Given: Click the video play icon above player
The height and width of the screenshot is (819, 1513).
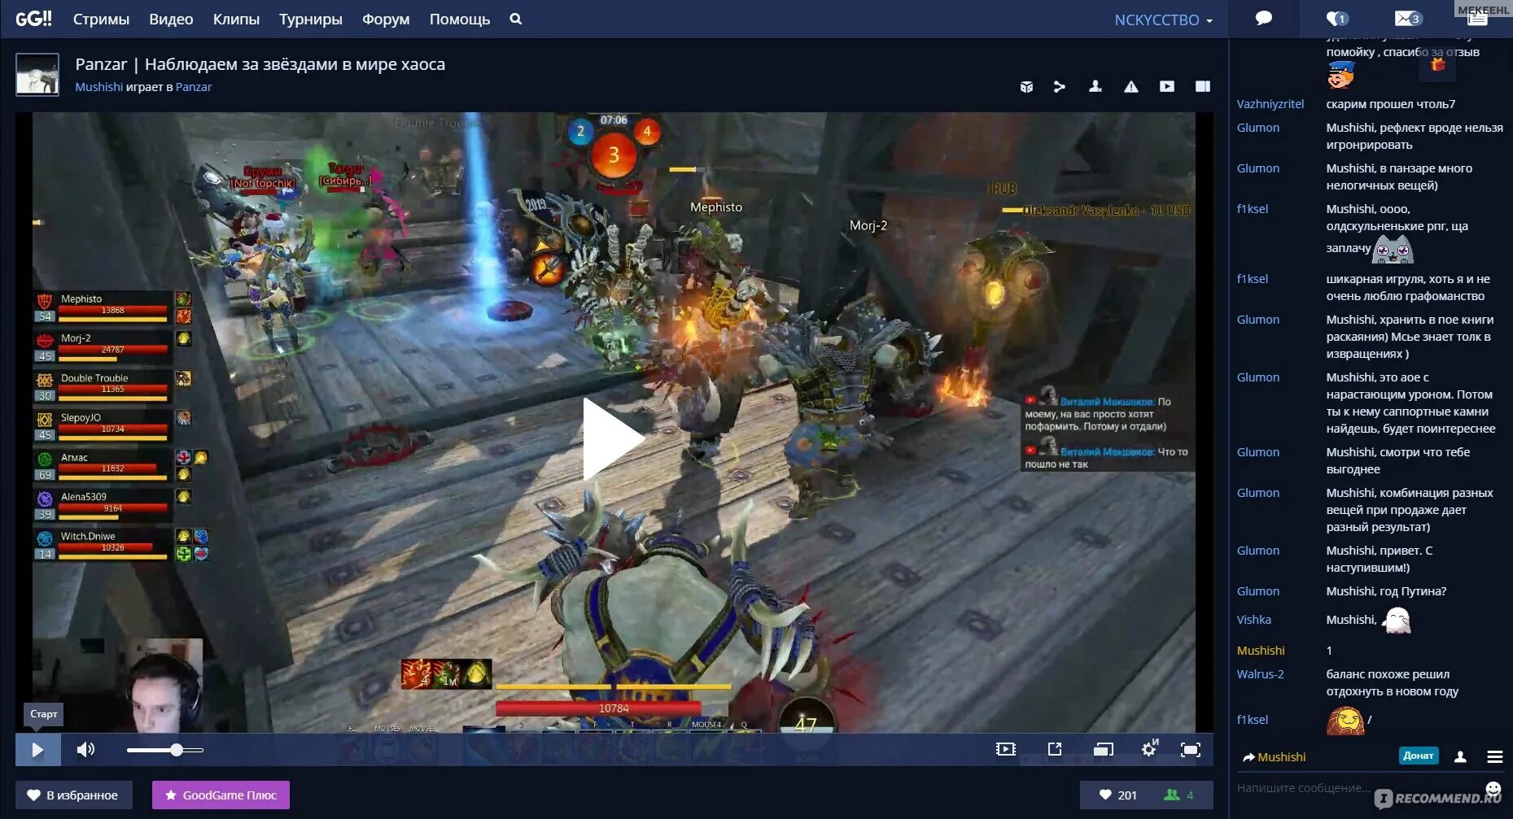Looking at the screenshot, I should (x=1167, y=86).
